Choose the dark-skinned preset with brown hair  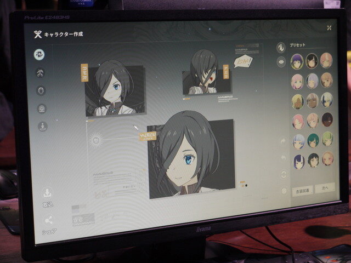(327, 119)
